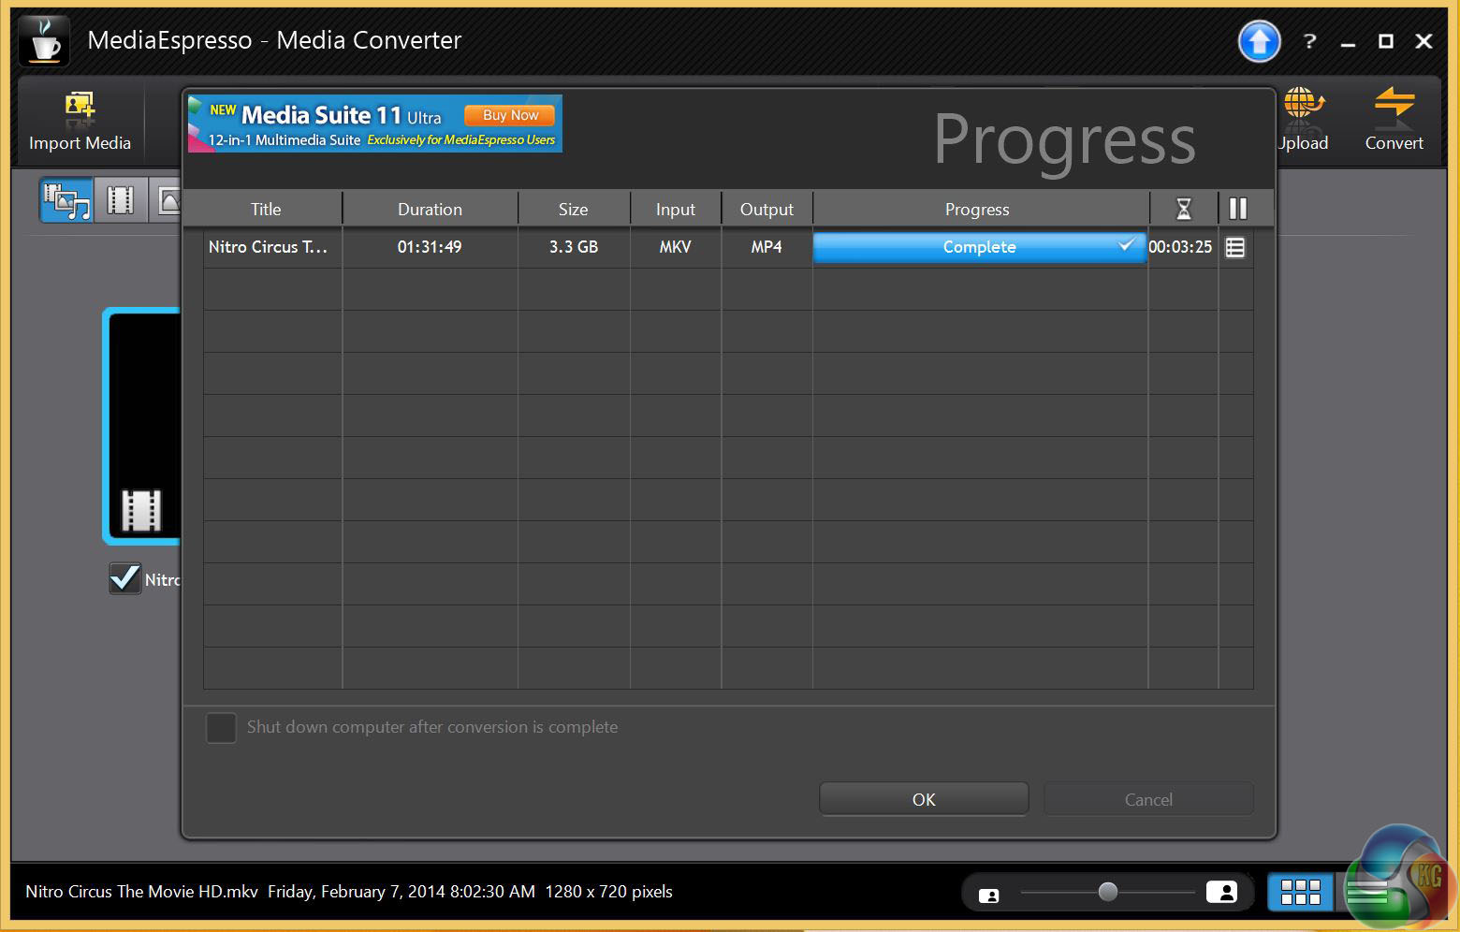Click Buy Now in Media Suite banner
This screenshot has height=932, width=1460.
[510, 115]
